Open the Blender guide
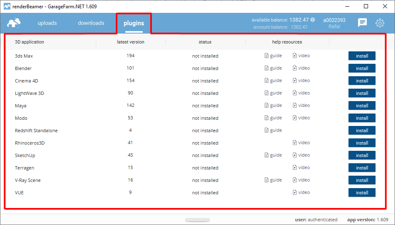Image resolution: width=395 pixels, height=225 pixels. click(273, 68)
